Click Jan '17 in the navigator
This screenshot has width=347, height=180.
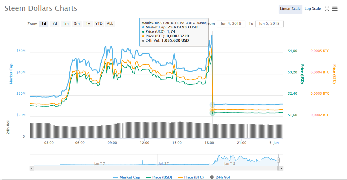99,164
